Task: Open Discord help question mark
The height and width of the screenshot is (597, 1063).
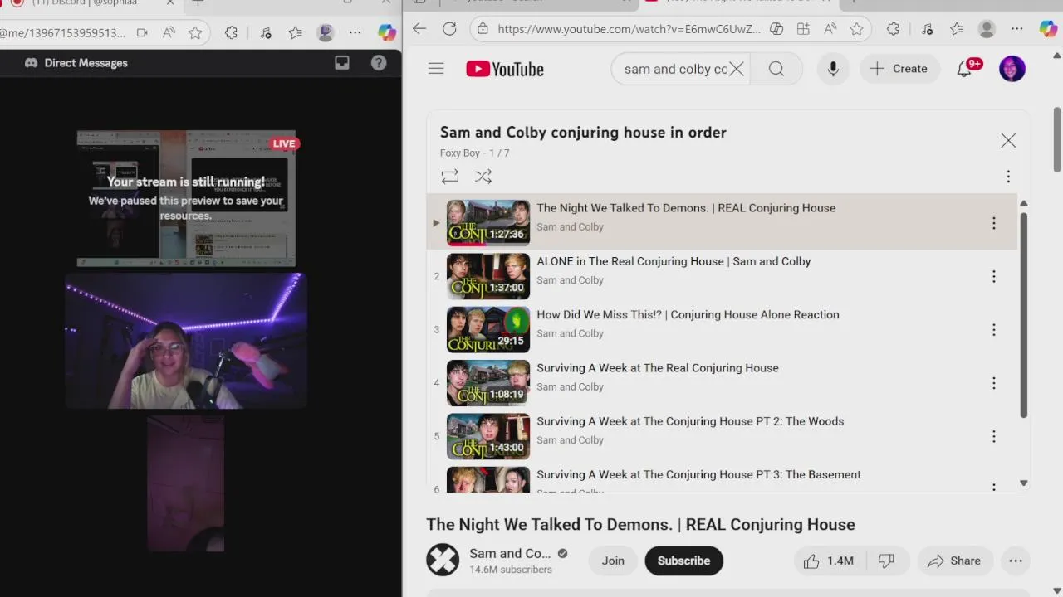Action: click(x=379, y=63)
